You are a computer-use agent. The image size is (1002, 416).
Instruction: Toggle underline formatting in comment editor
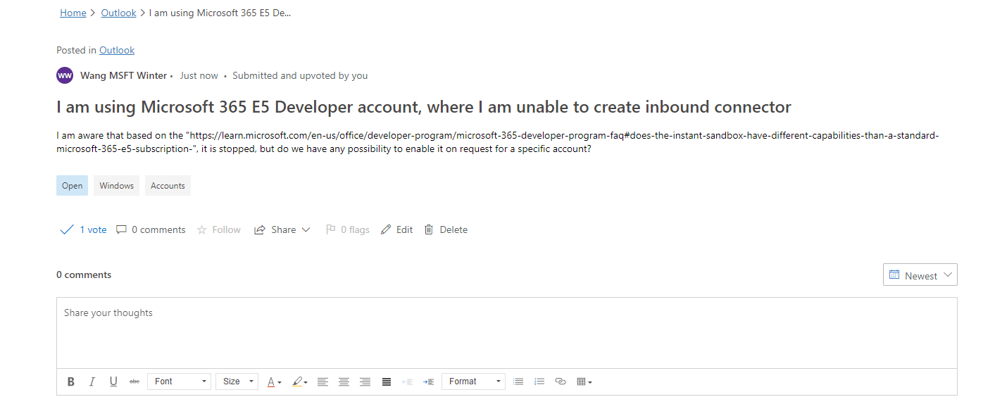[113, 382]
